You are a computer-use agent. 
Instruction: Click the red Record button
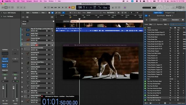[69, 8]
